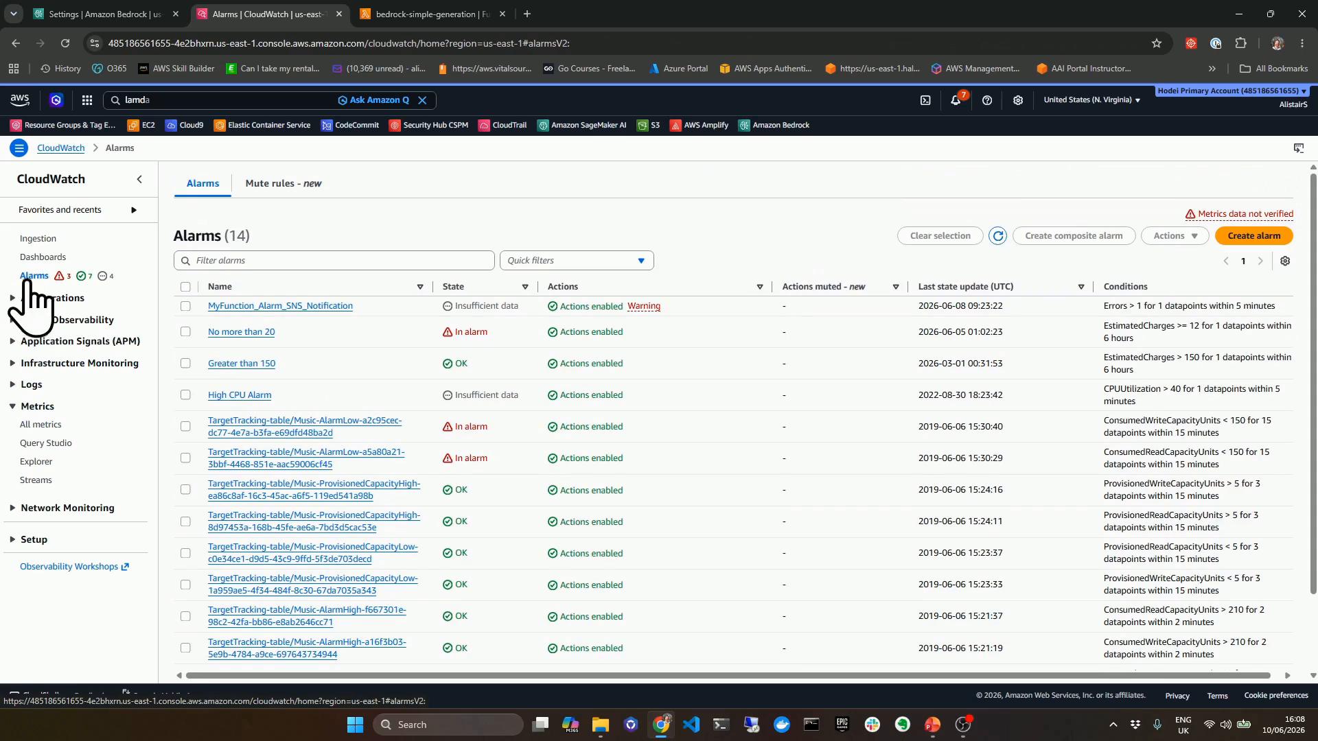This screenshot has width=1318, height=741.
Task: Switch to the Mute rules tab
Action: point(283,184)
